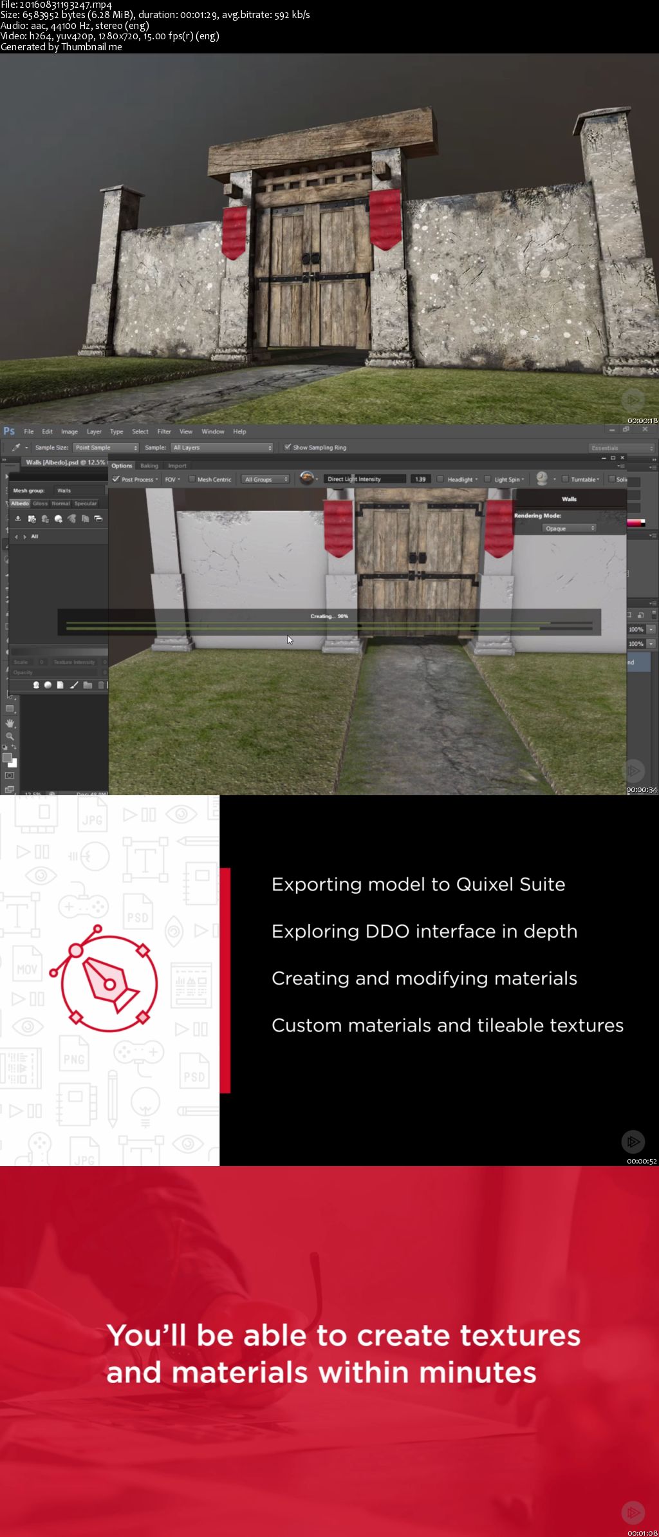659x1537 pixels.
Task: Click the foreground color swatch
Action: (x=7, y=758)
